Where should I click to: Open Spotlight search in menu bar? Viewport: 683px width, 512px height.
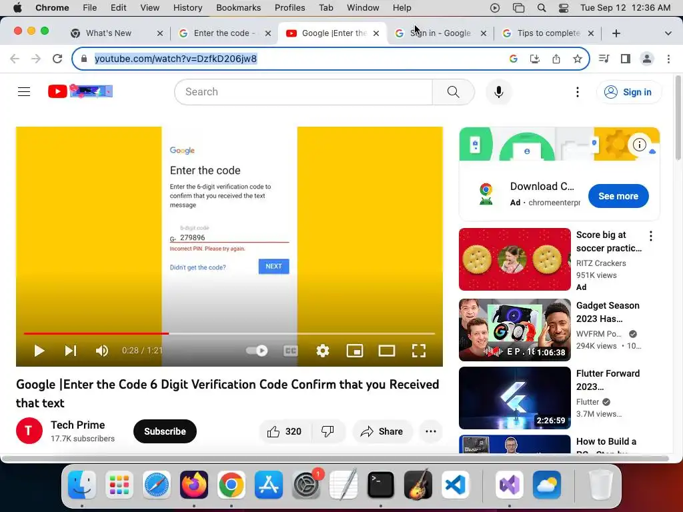pyautogui.click(x=542, y=7)
